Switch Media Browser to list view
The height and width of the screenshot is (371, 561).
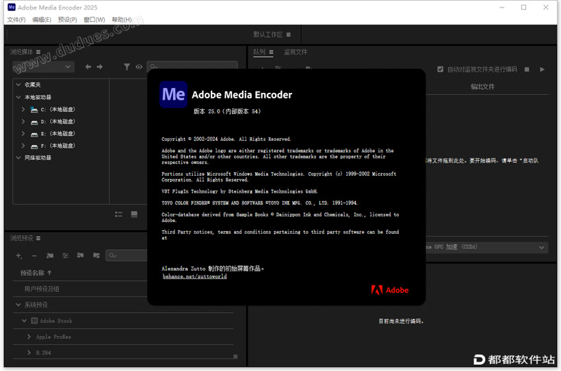pos(118,214)
